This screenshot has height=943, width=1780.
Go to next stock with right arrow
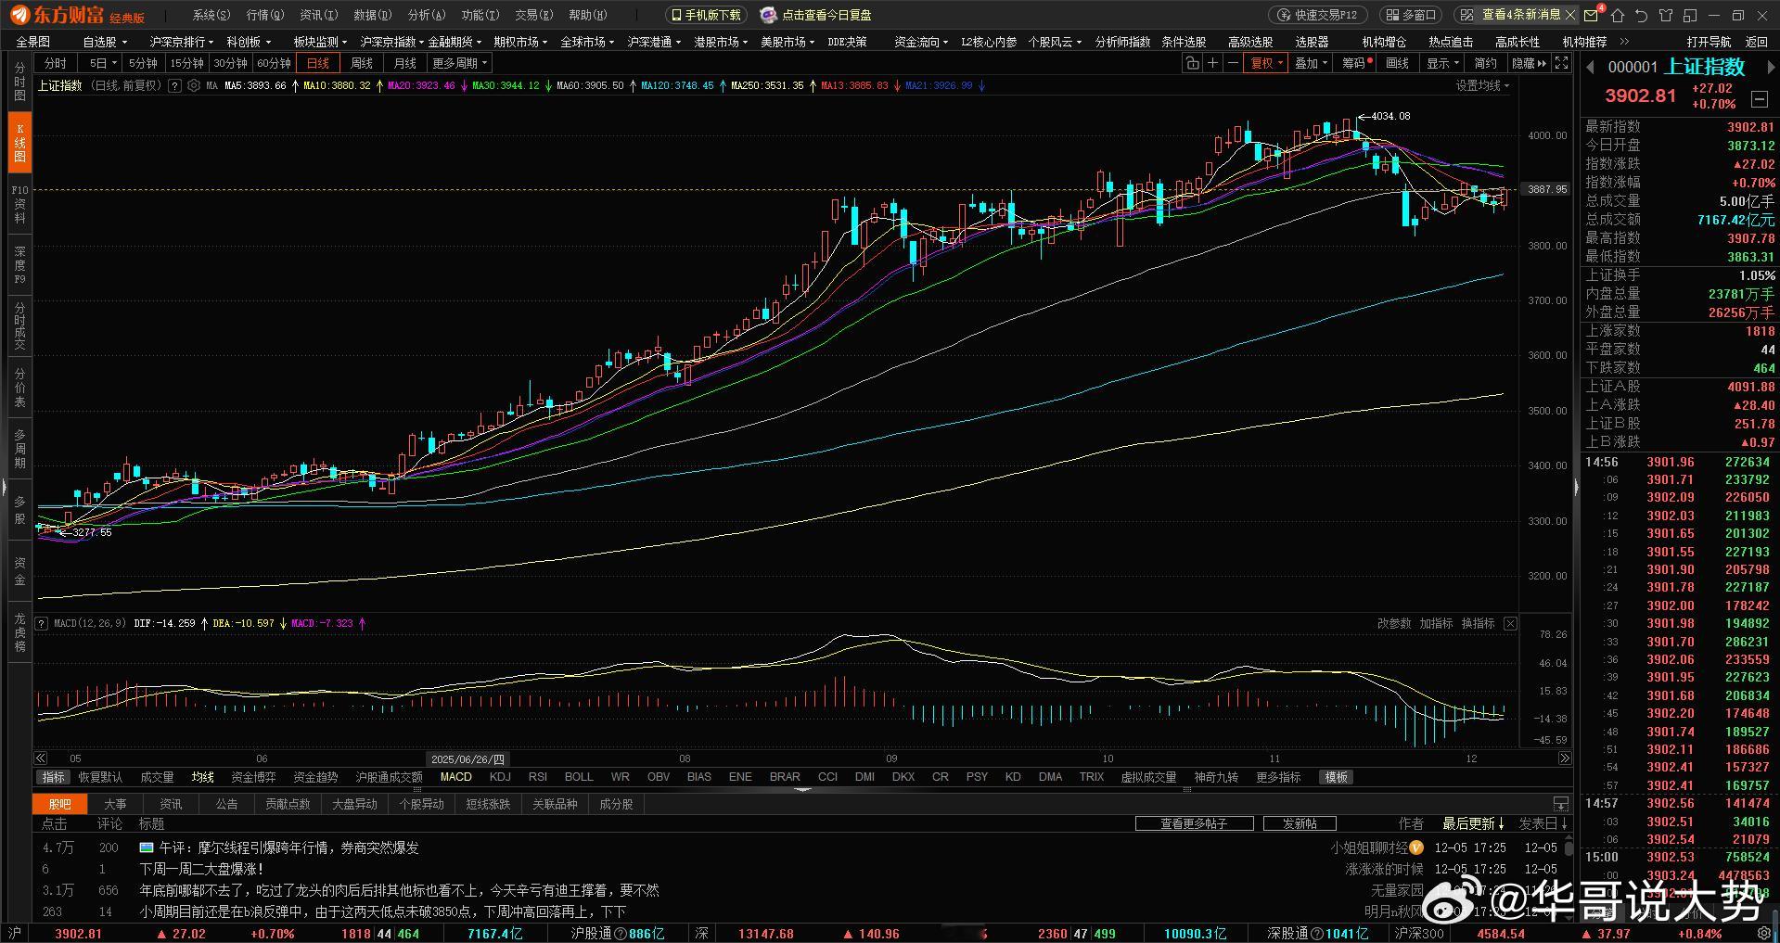1771,67
